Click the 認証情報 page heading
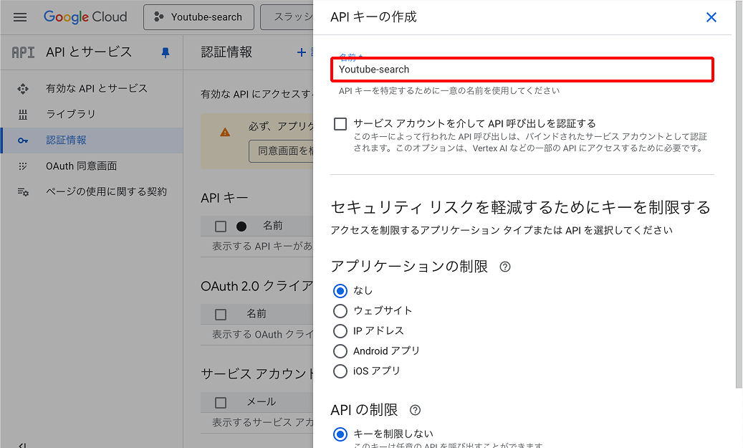The image size is (743, 448). coord(226,52)
